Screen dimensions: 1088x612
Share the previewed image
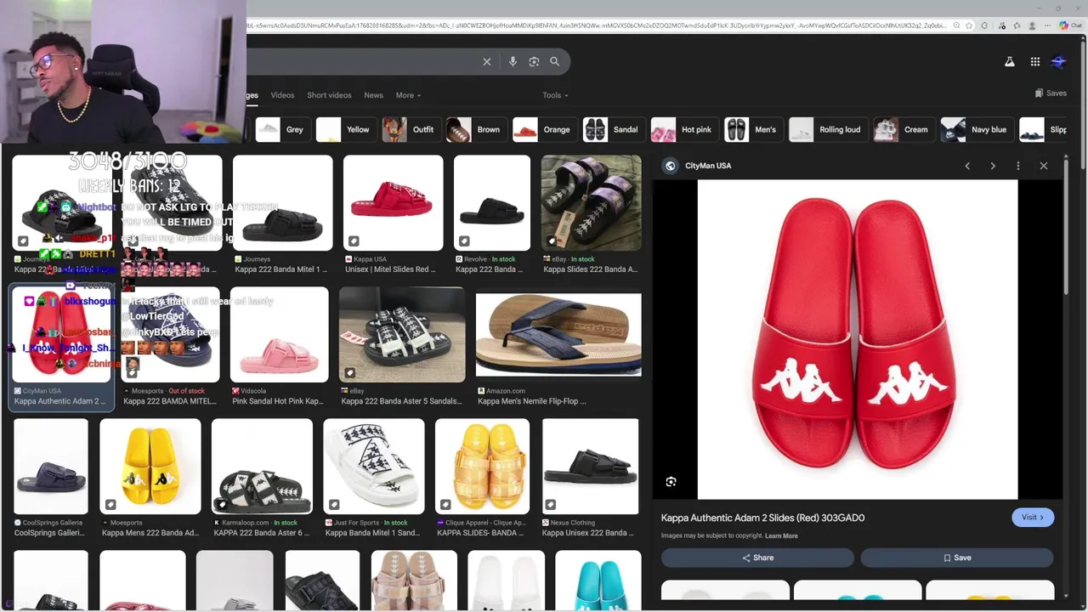coord(757,558)
